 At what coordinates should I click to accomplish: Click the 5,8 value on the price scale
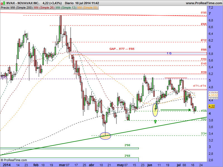point(211,54)
